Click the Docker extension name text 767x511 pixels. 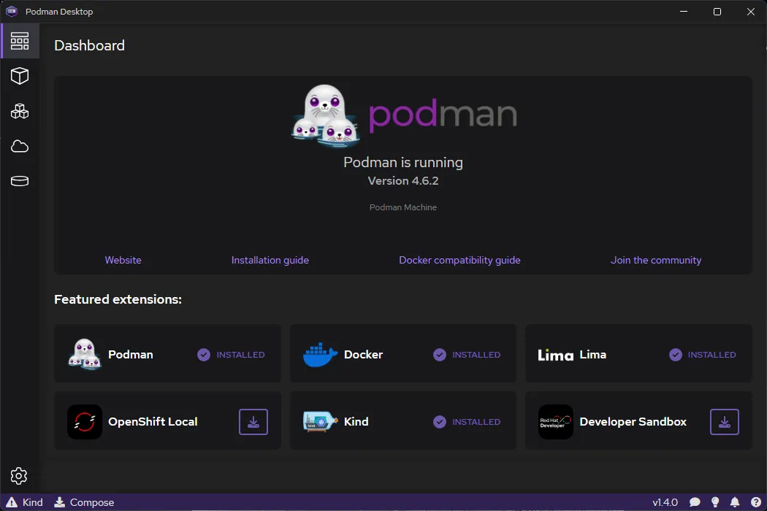click(x=364, y=355)
